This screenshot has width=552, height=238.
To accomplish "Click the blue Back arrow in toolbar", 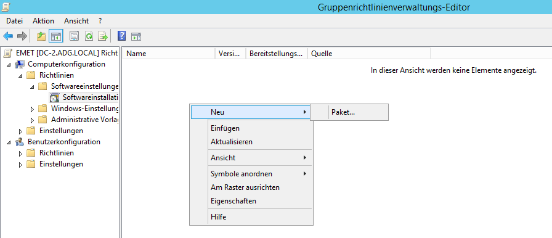I will tap(8, 36).
